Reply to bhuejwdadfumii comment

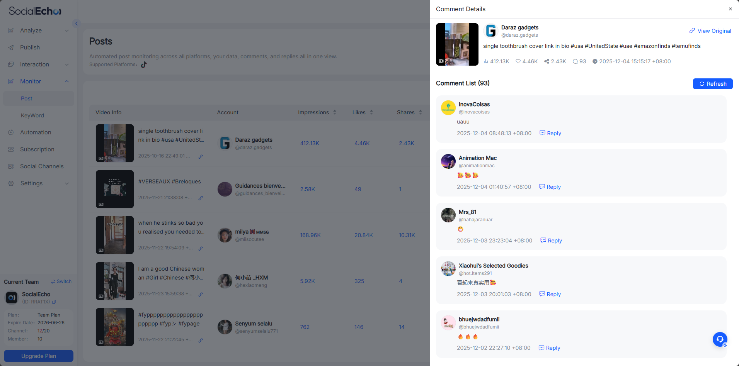(549, 348)
